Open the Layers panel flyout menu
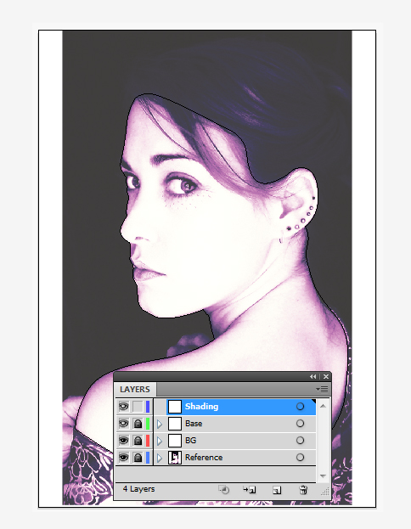The height and width of the screenshot is (529, 411). click(x=322, y=390)
